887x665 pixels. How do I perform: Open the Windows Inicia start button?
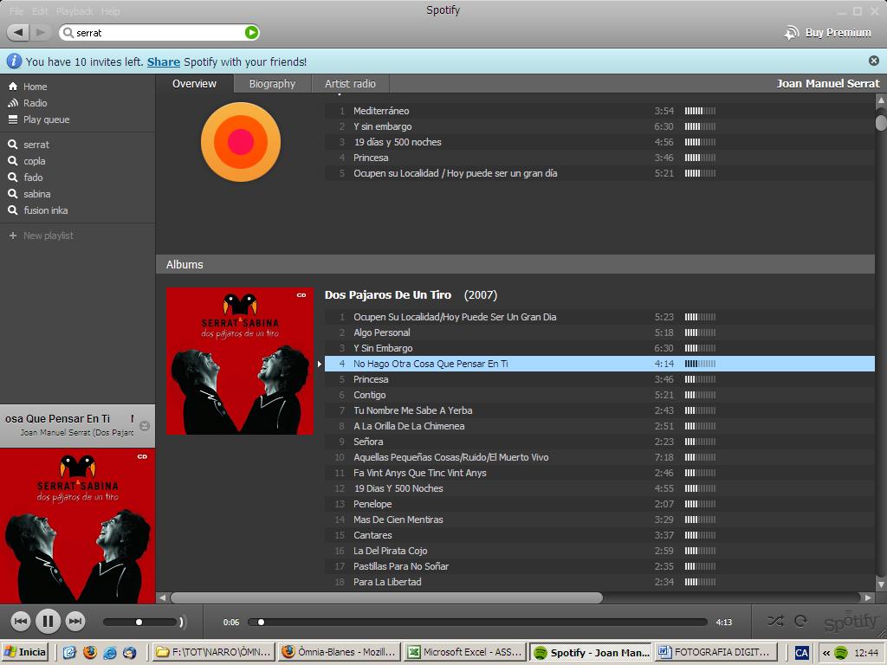25,652
